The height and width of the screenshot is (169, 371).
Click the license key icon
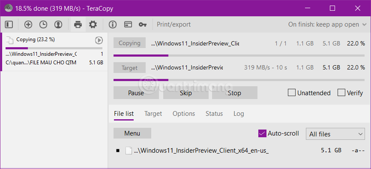(x=143, y=24)
